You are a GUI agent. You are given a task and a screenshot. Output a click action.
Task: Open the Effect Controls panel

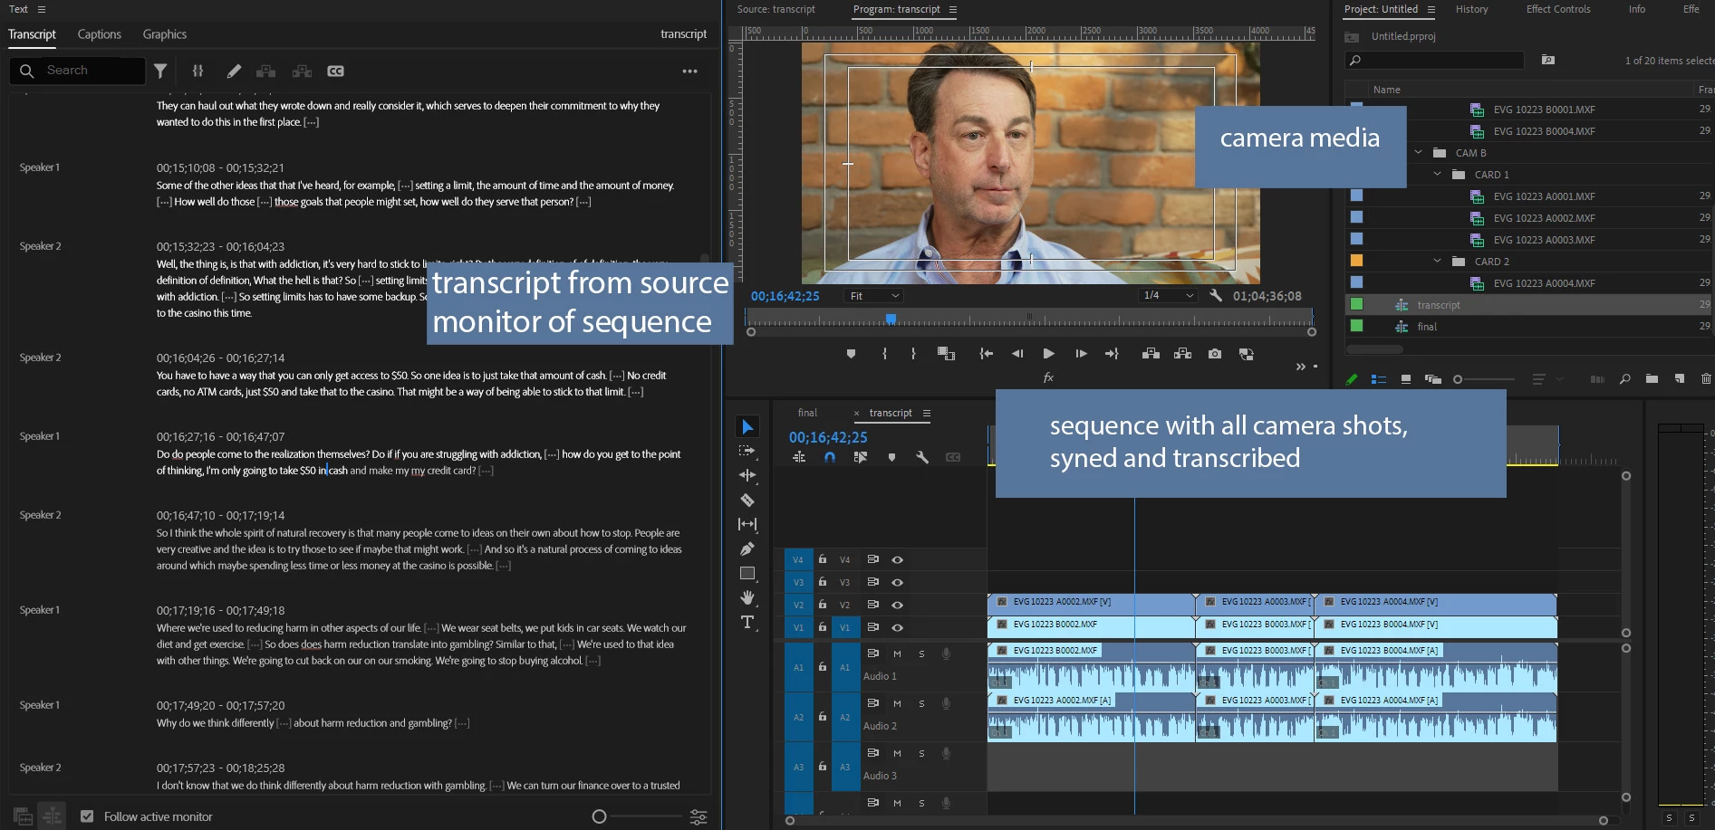tap(1557, 9)
